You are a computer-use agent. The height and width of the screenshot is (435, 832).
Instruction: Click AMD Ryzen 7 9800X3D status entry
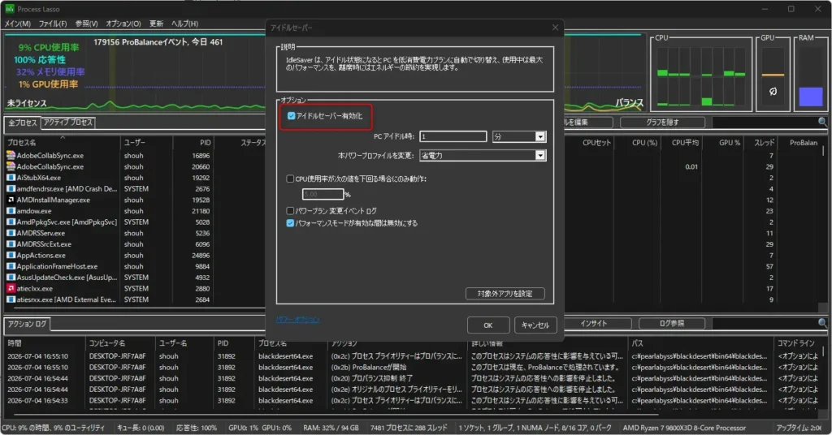684,428
